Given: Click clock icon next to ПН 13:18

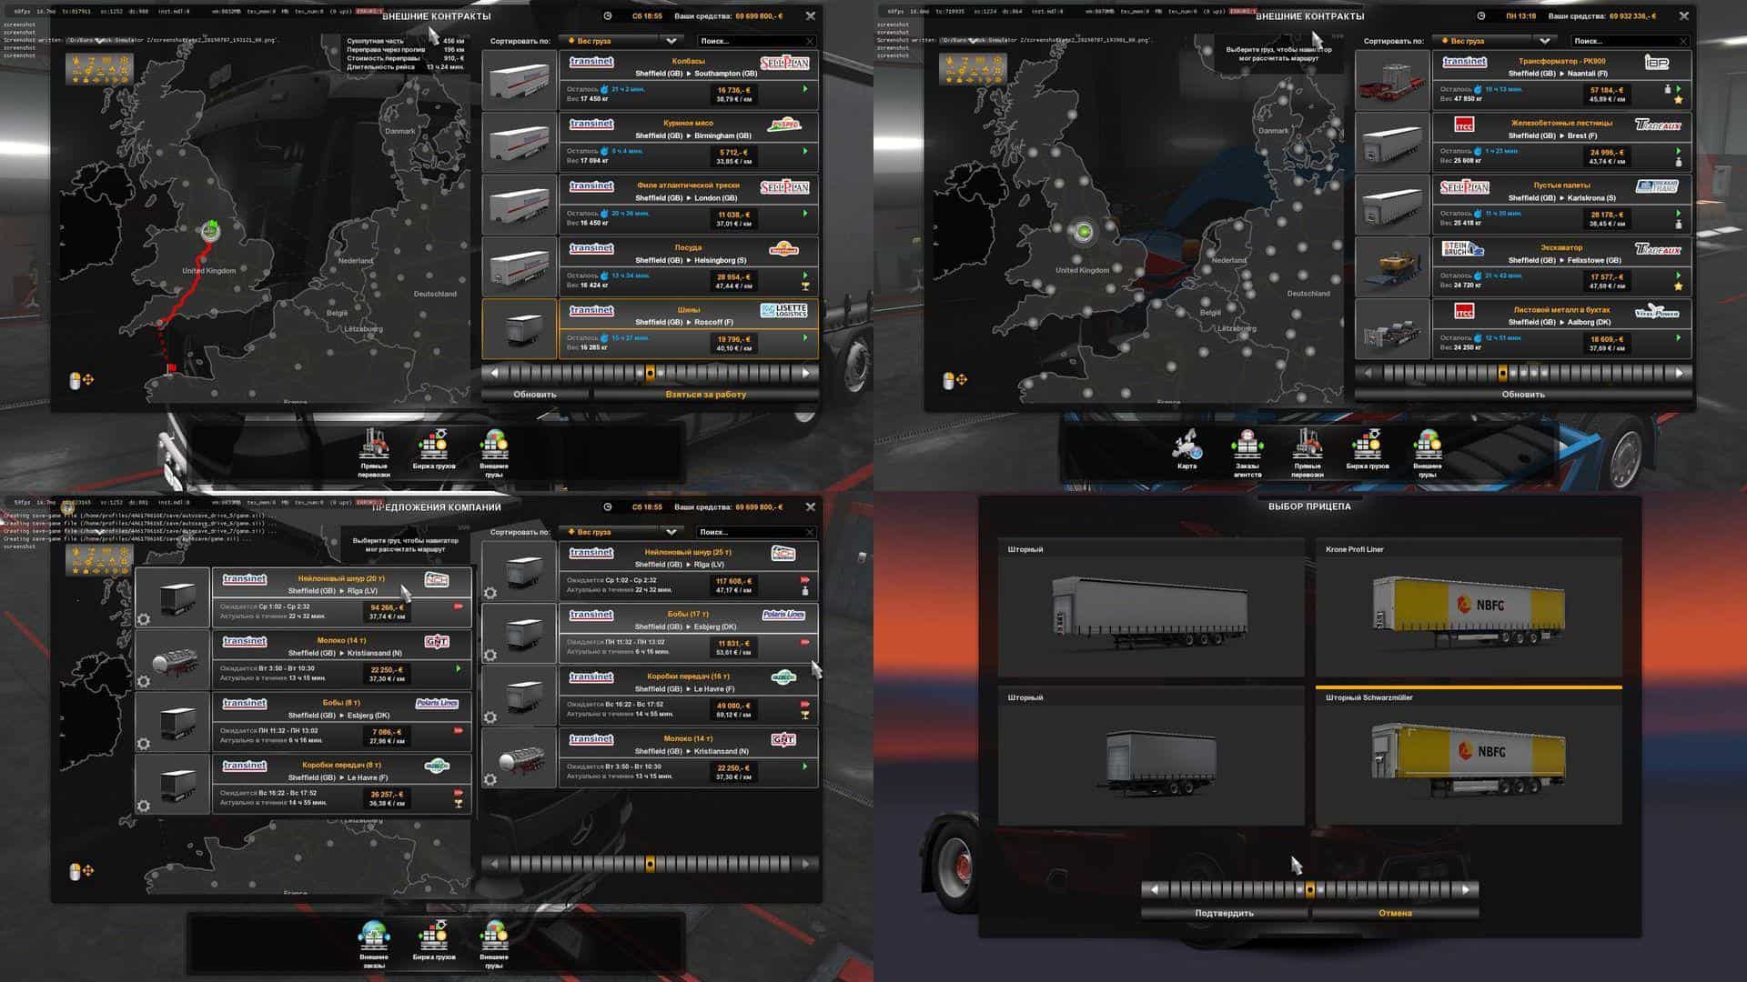Looking at the screenshot, I should (1480, 16).
